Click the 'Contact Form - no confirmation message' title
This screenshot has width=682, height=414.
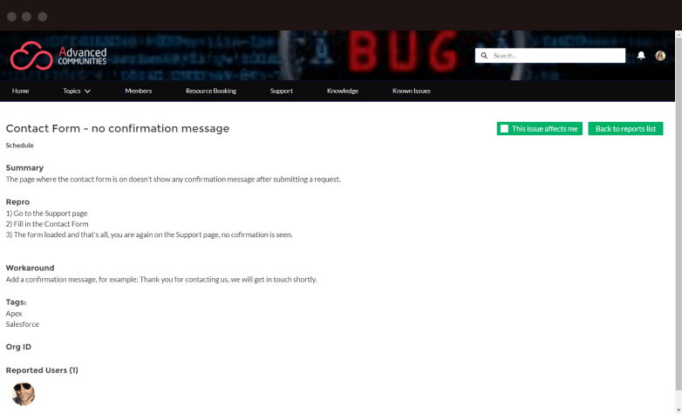pyautogui.click(x=118, y=128)
